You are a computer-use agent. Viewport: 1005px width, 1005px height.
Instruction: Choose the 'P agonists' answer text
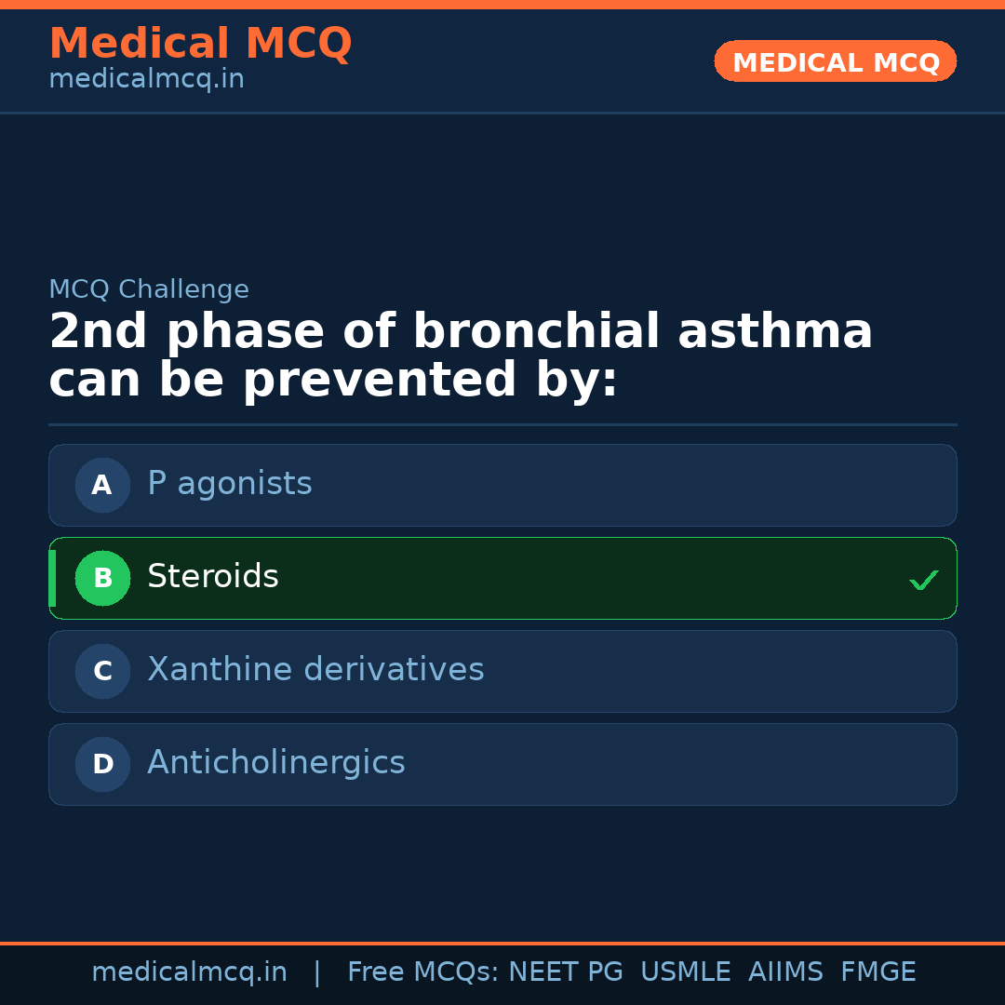click(230, 484)
